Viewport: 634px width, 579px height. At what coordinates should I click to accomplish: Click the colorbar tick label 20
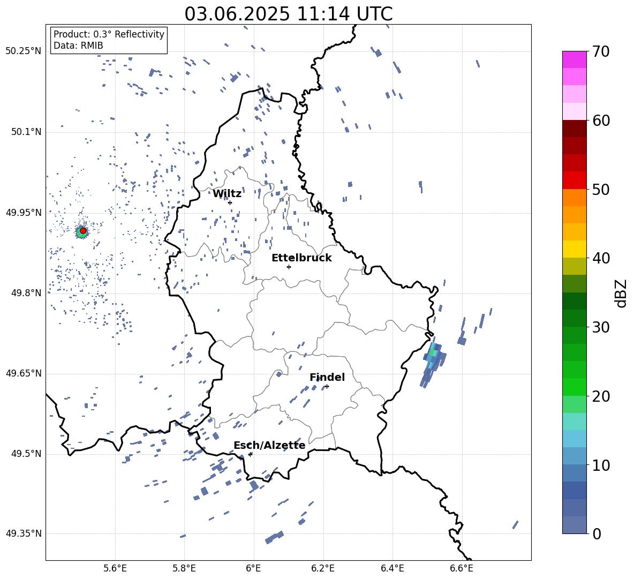(600, 396)
